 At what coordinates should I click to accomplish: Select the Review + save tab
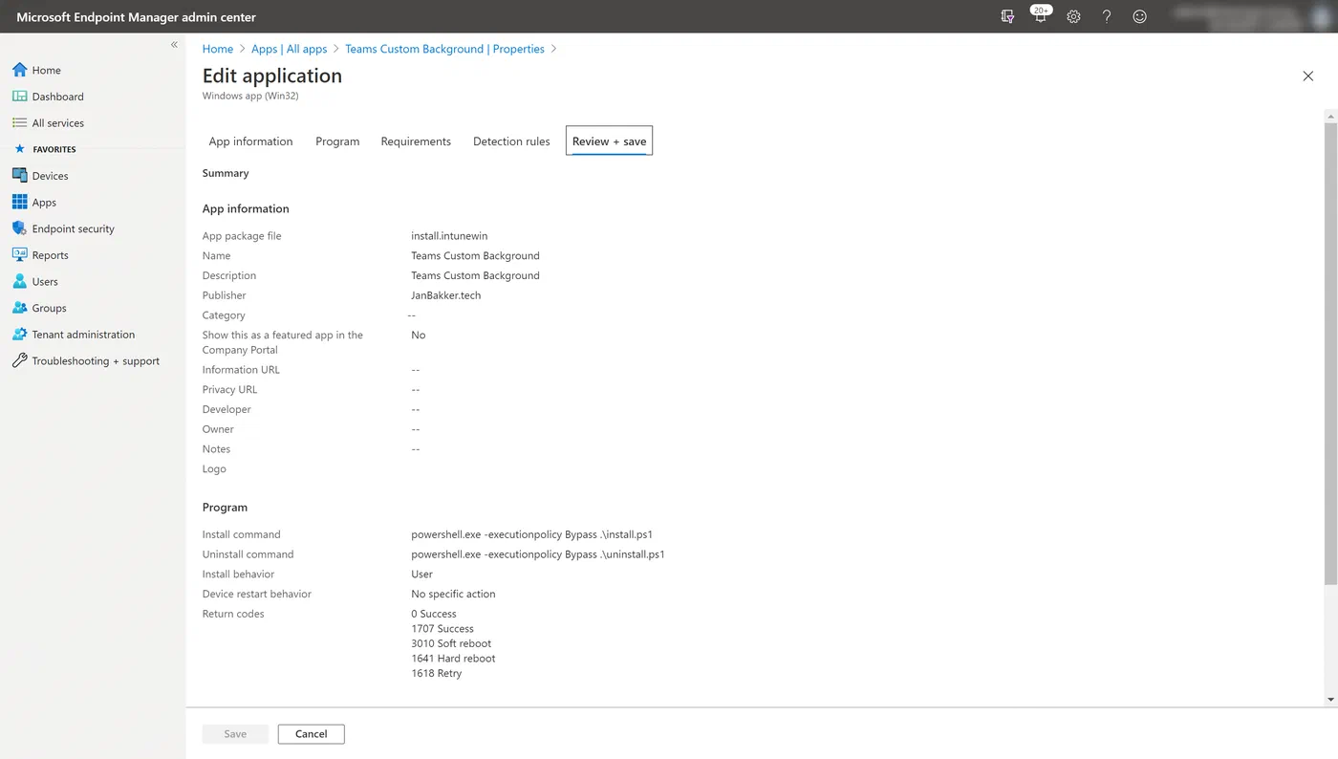click(609, 141)
